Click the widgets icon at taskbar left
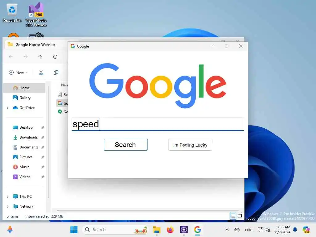Image resolution: width=316 pixels, height=237 pixels. [x=10, y=230]
